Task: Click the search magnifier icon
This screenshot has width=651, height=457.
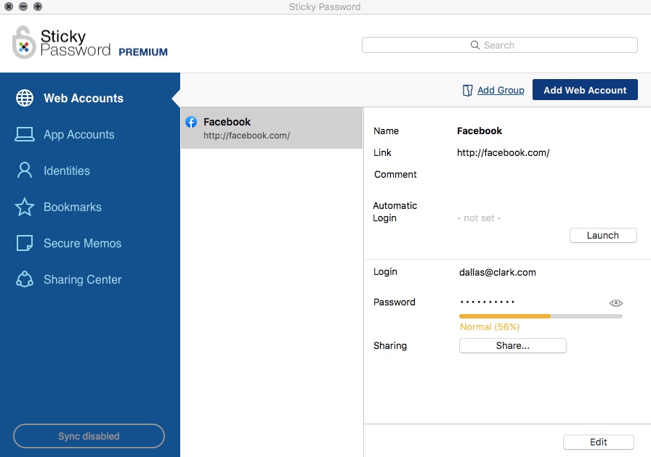Action: (475, 44)
